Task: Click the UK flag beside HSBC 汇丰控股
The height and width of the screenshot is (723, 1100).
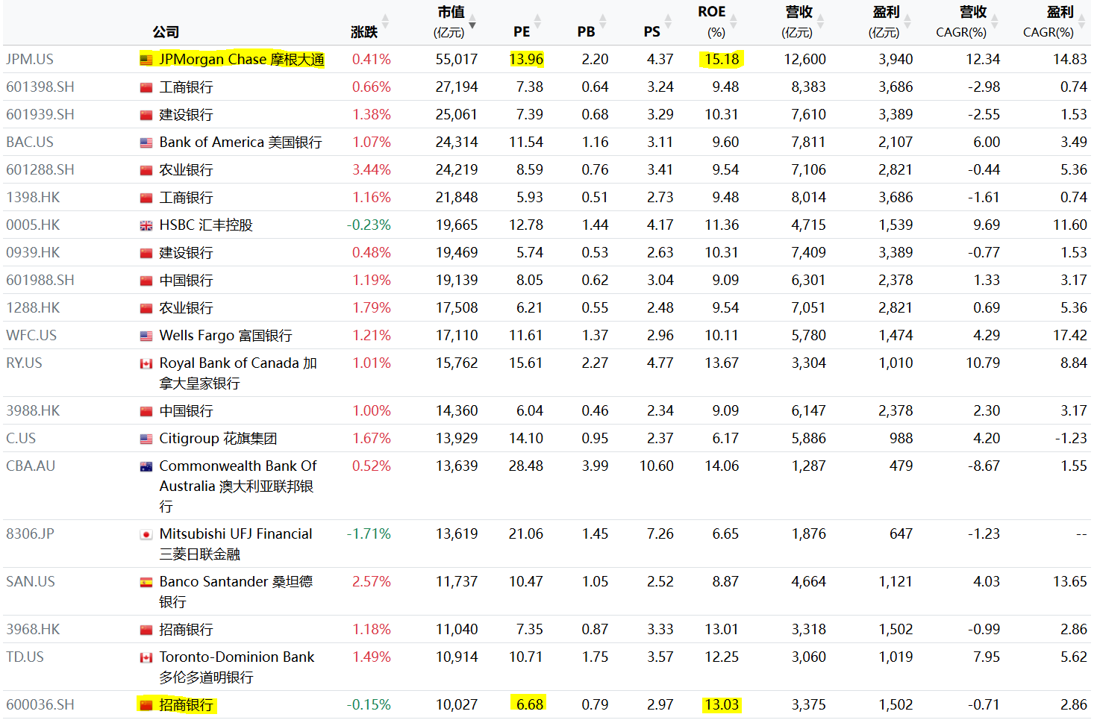Action: [146, 225]
